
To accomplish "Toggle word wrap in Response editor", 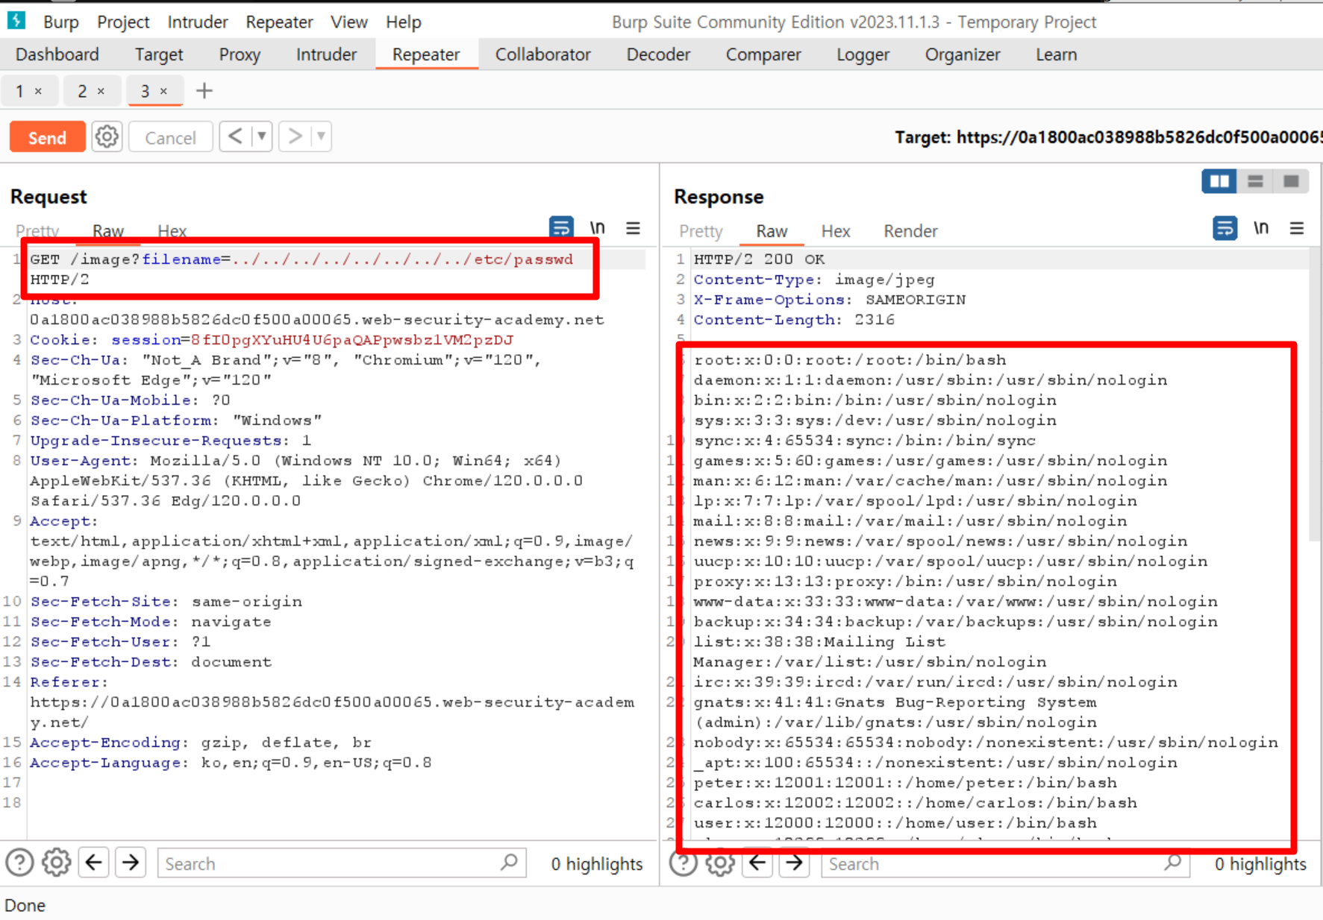I will coord(1225,227).
